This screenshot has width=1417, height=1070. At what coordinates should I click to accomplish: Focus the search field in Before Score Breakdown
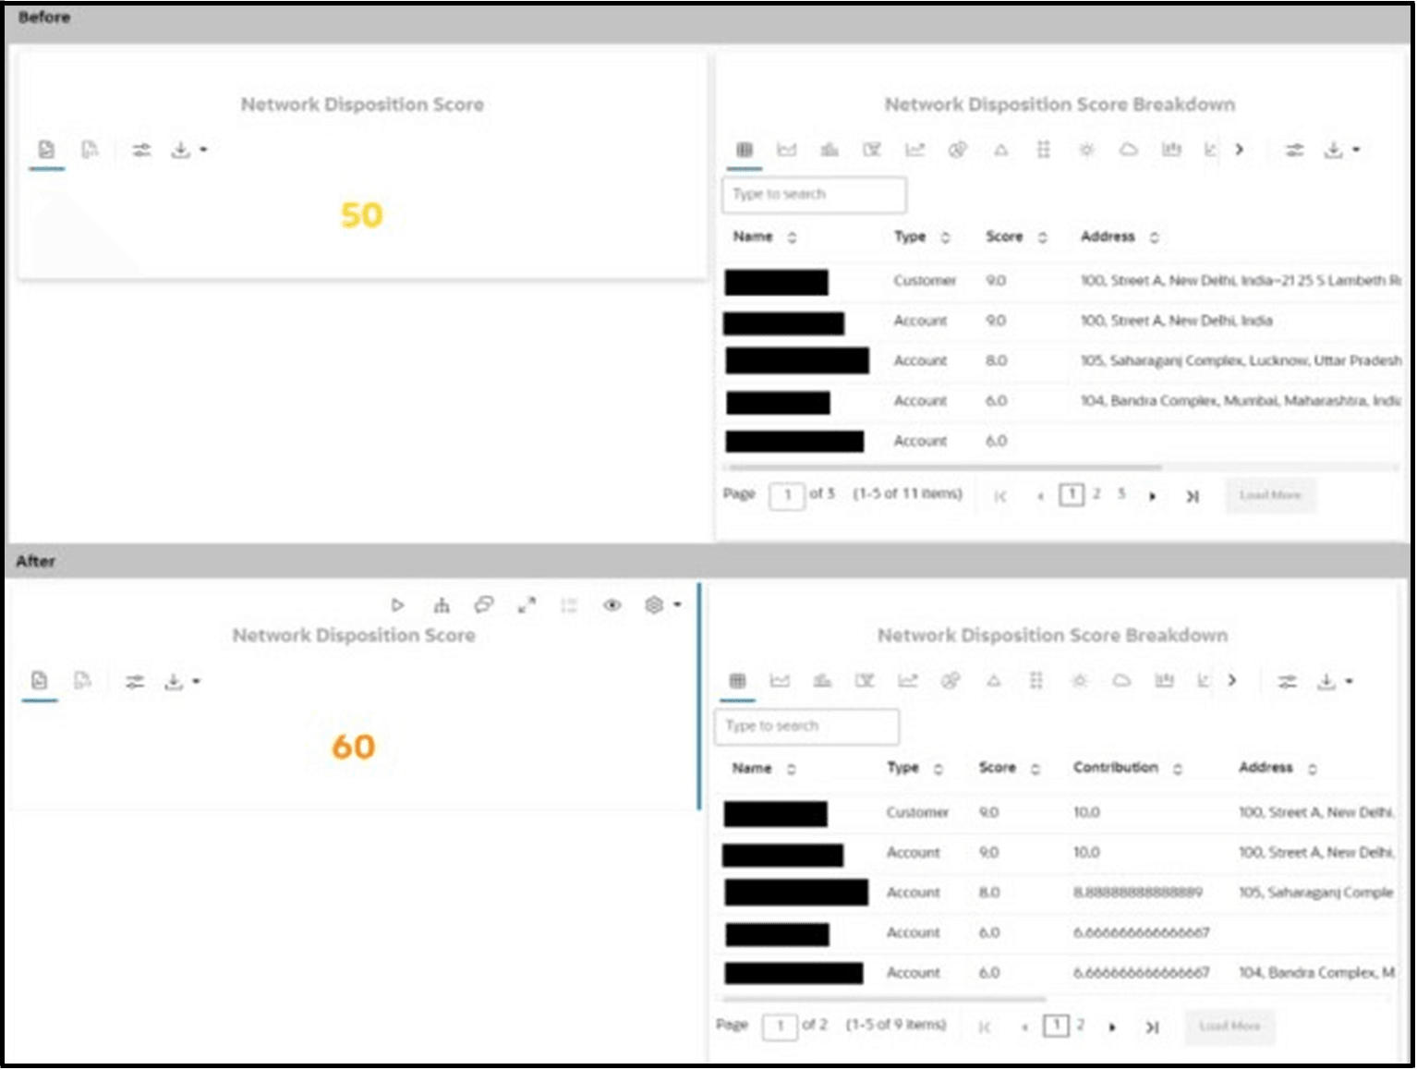(814, 195)
